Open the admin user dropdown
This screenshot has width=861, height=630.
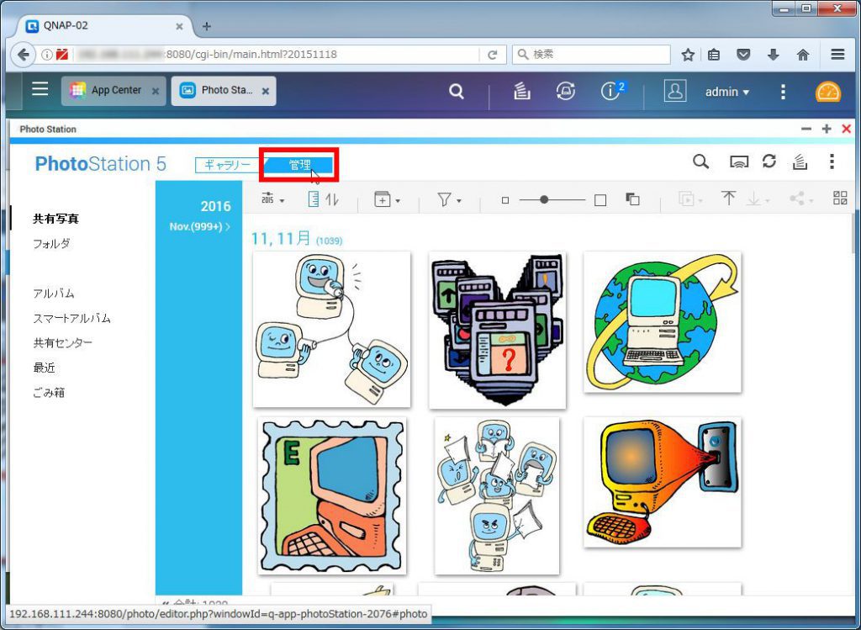(727, 92)
